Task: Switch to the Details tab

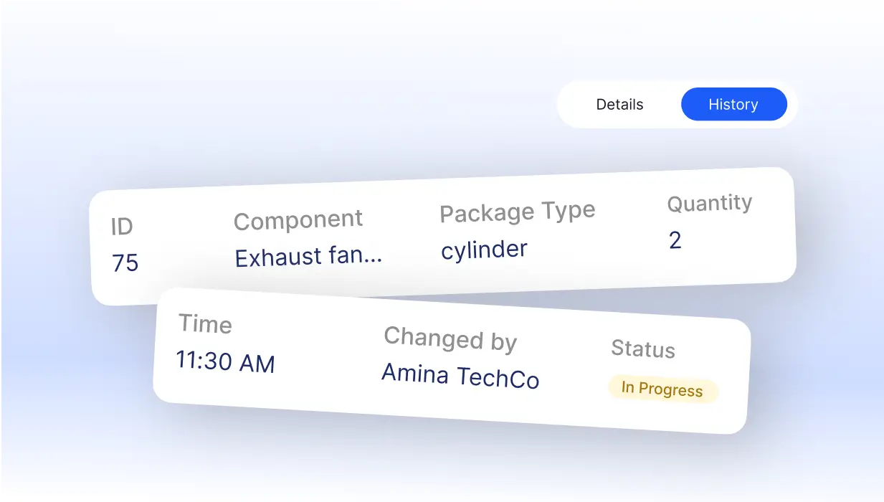Action: click(619, 105)
